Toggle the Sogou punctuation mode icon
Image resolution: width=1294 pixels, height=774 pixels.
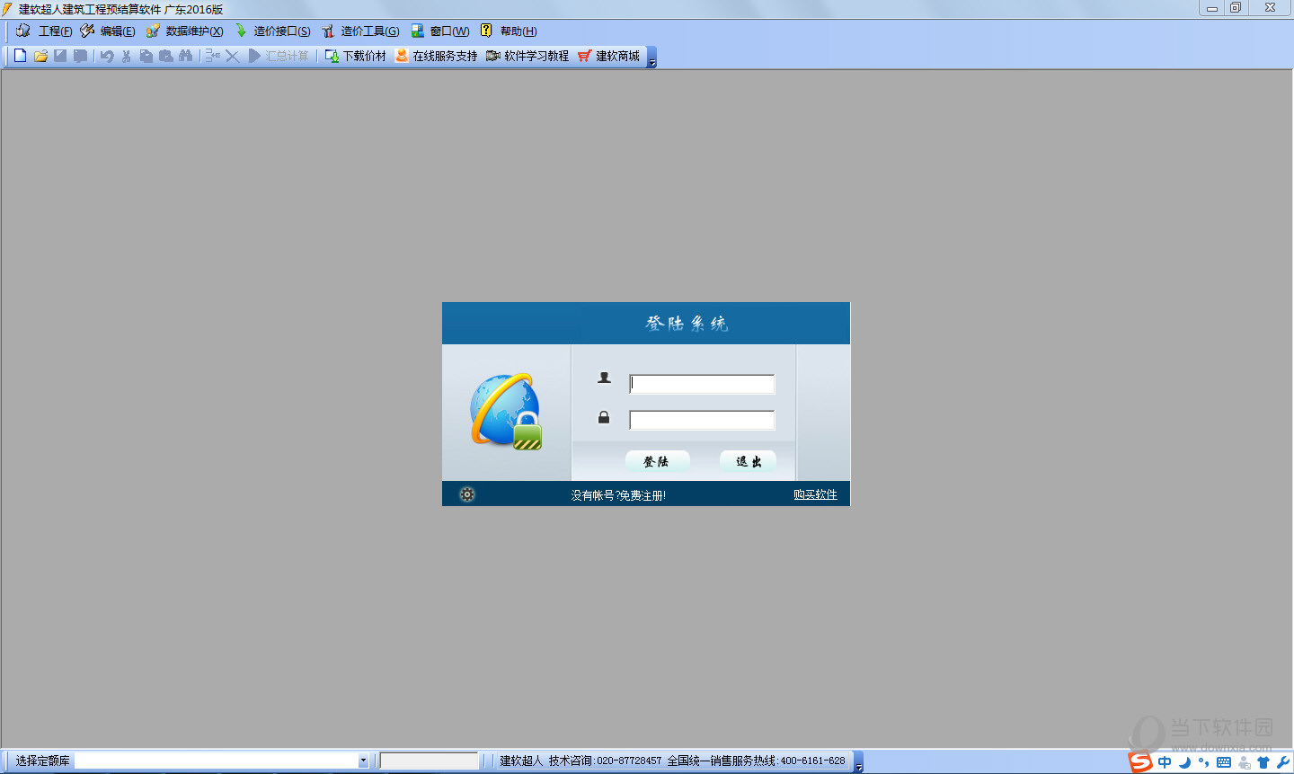pyautogui.click(x=1204, y=762)
